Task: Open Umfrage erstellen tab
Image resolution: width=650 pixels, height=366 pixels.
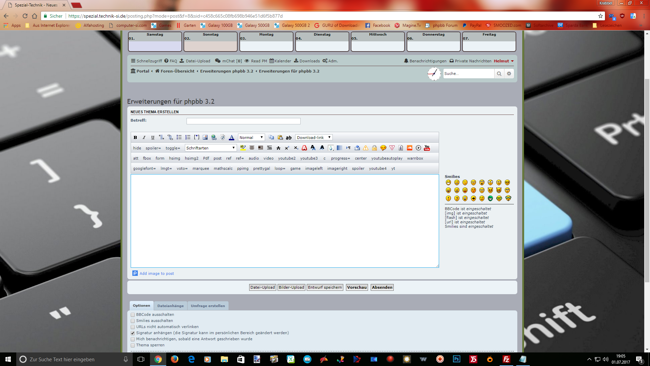Action: [208, 306]
